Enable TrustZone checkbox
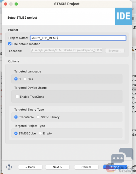 [x=17, y=96]
